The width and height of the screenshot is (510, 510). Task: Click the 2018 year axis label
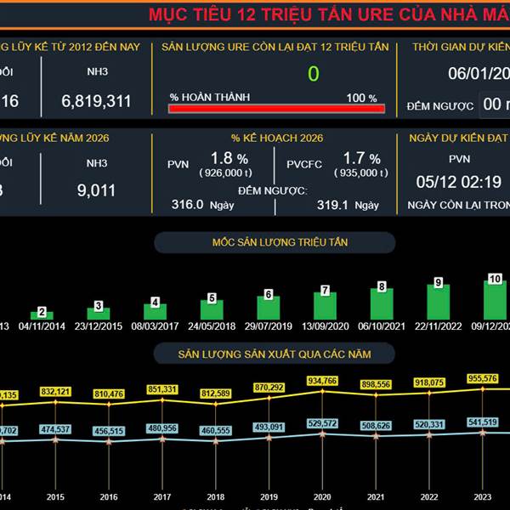click(x=216, y=497)
